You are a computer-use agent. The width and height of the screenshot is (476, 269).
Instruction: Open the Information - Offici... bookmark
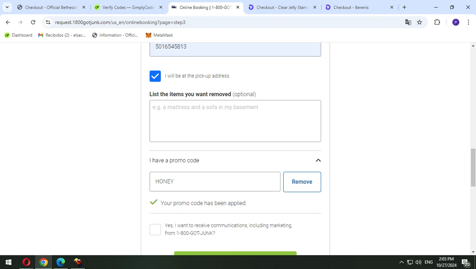115,35
